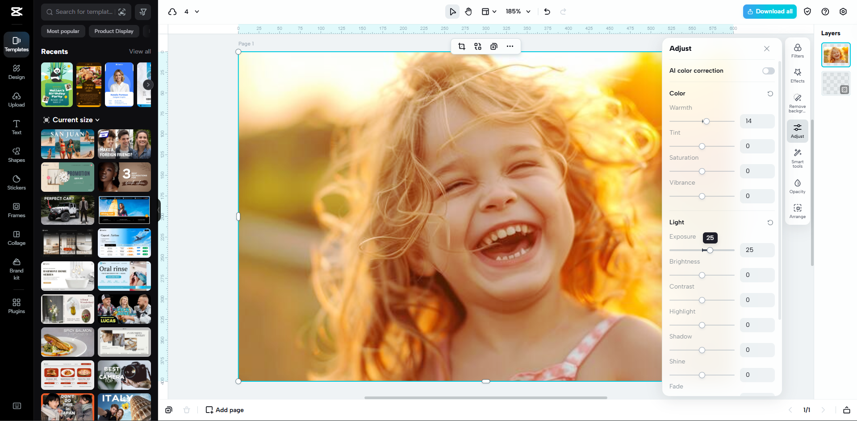Click the Download all button
The height and width of the screenshot is (421, 857).
coord(769,11)
